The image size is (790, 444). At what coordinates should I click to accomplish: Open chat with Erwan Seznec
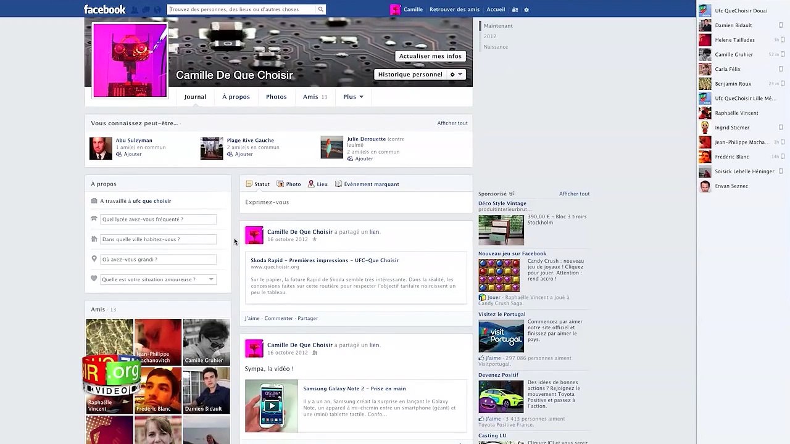tap(743, 186)
